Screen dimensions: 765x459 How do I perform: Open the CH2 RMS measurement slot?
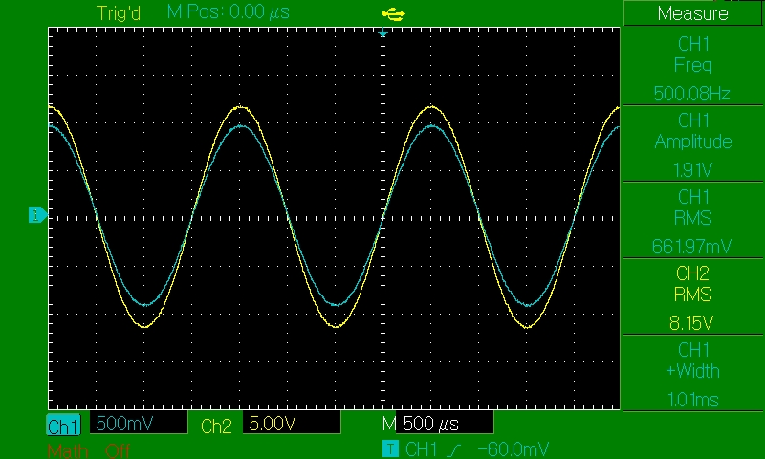[x=692, y=295]
